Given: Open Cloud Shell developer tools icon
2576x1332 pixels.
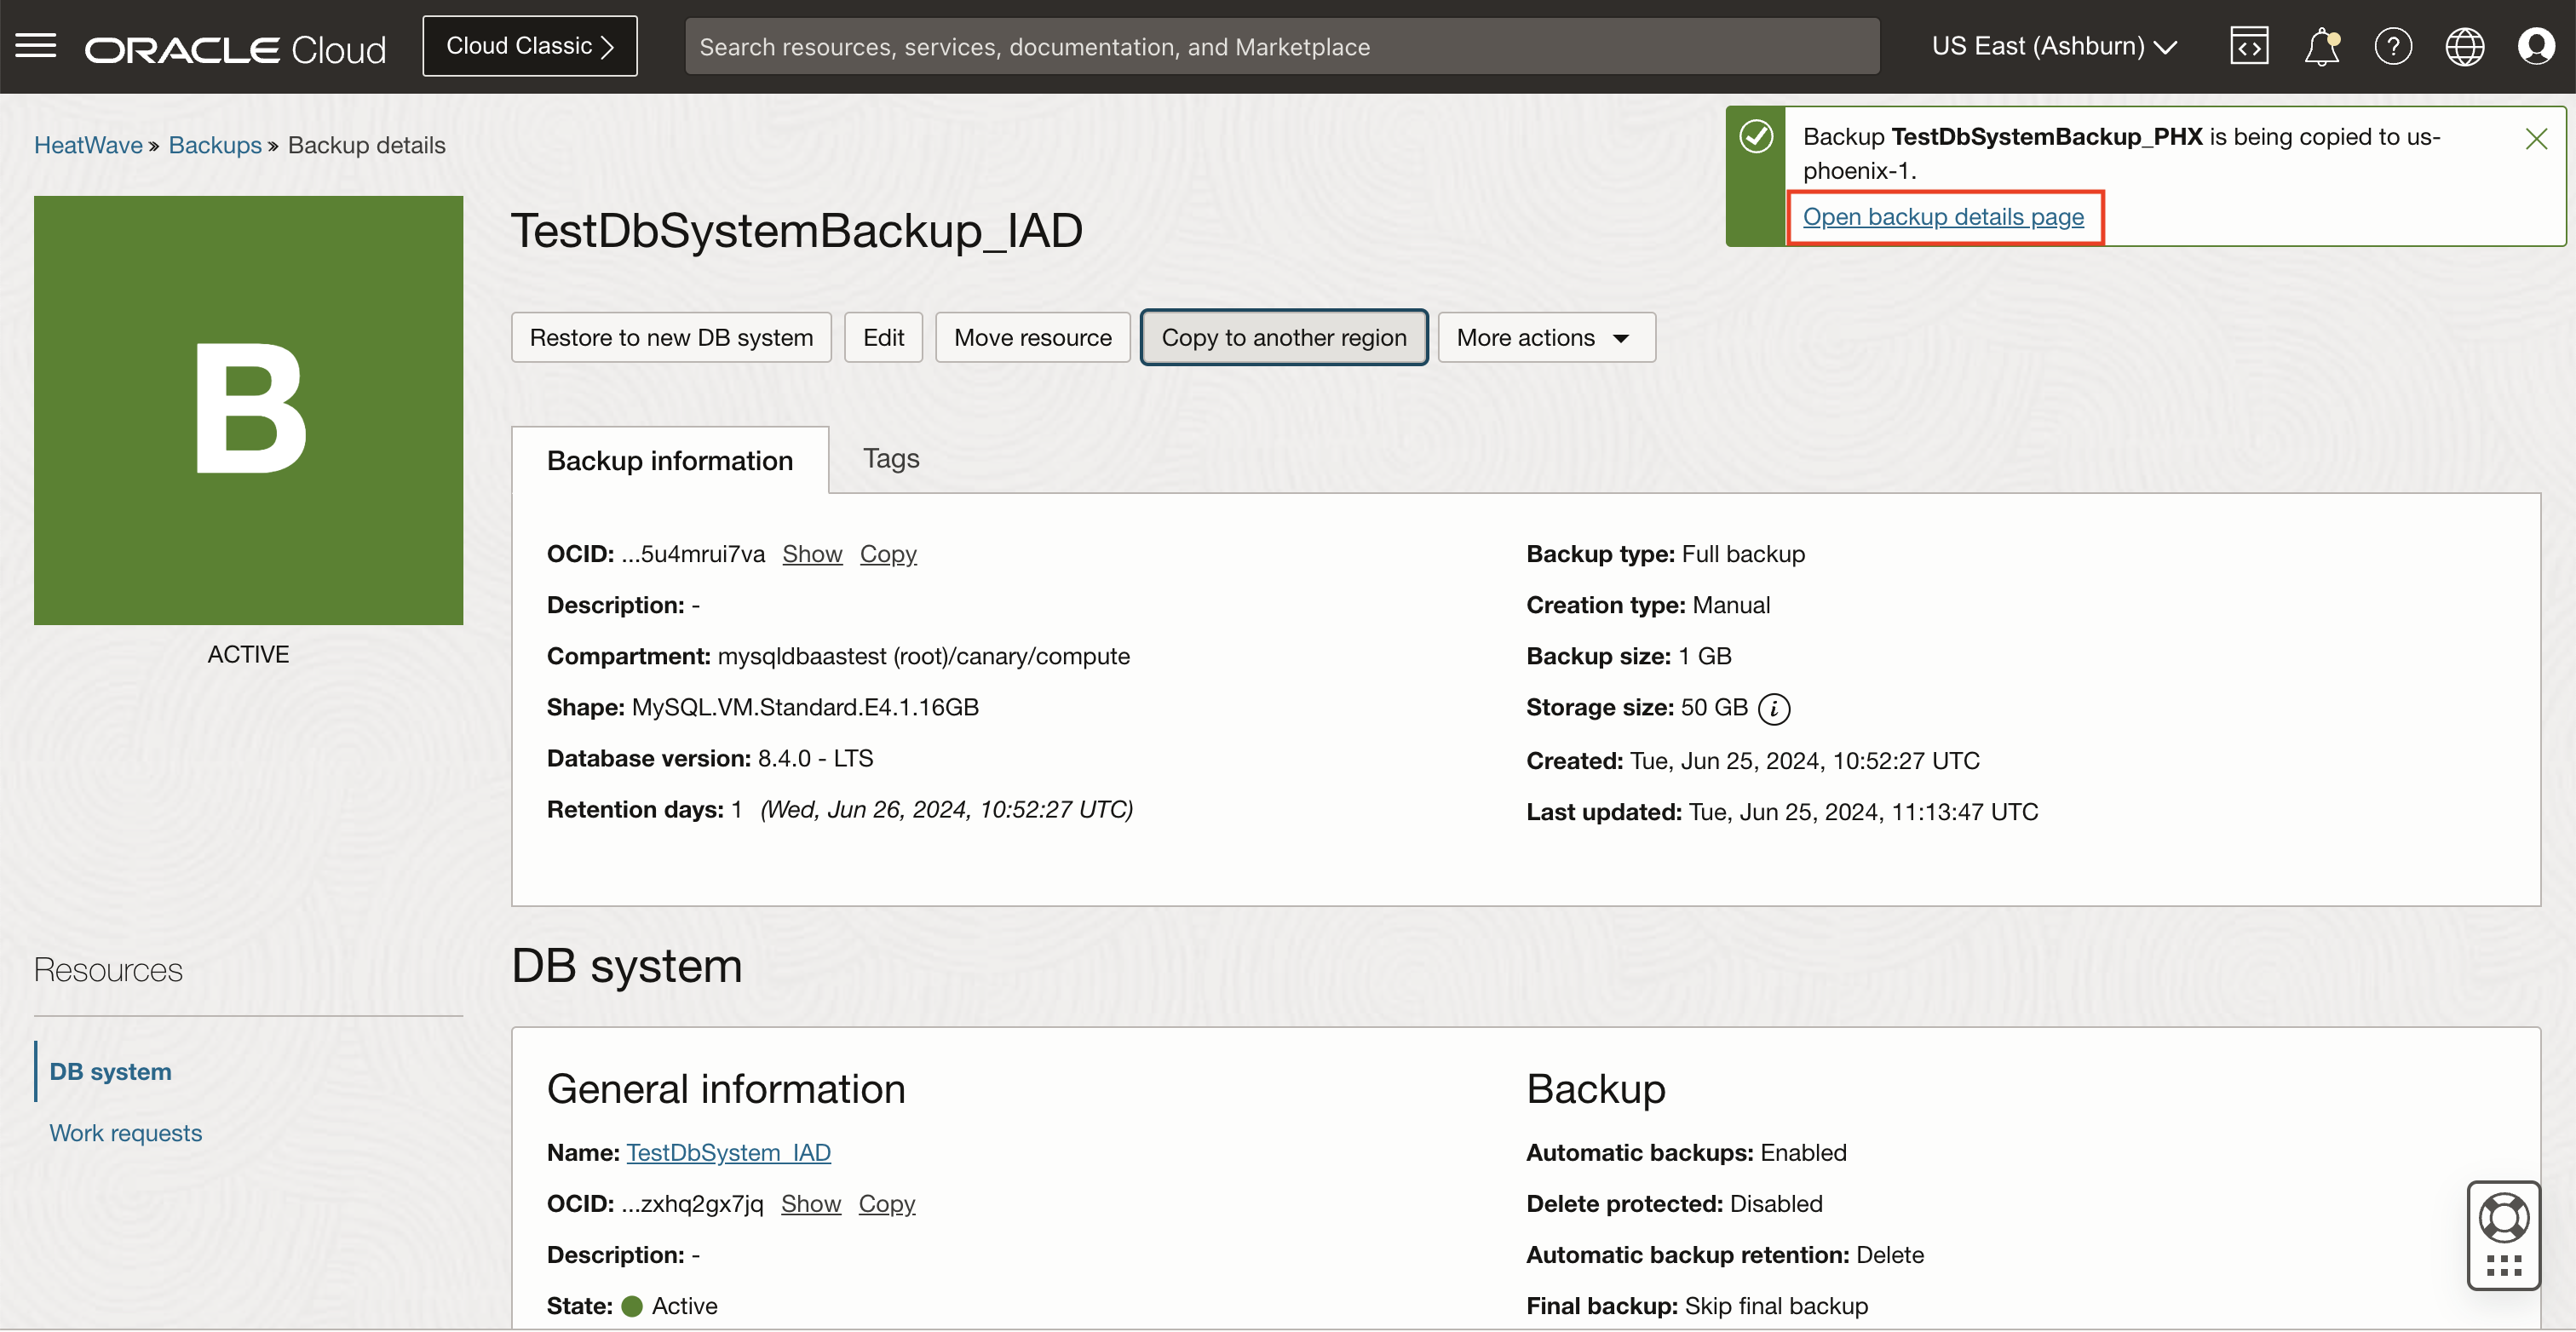Looking at the screenshot, I should pos(2248,46).
